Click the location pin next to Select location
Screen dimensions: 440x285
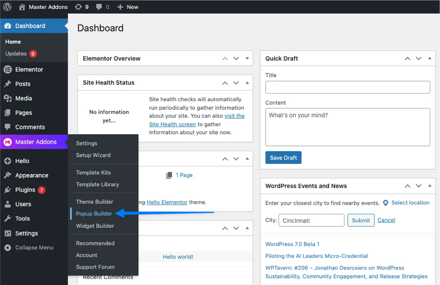point(386,202)
